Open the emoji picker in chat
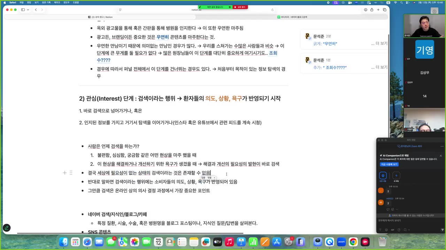 (386, 230)
